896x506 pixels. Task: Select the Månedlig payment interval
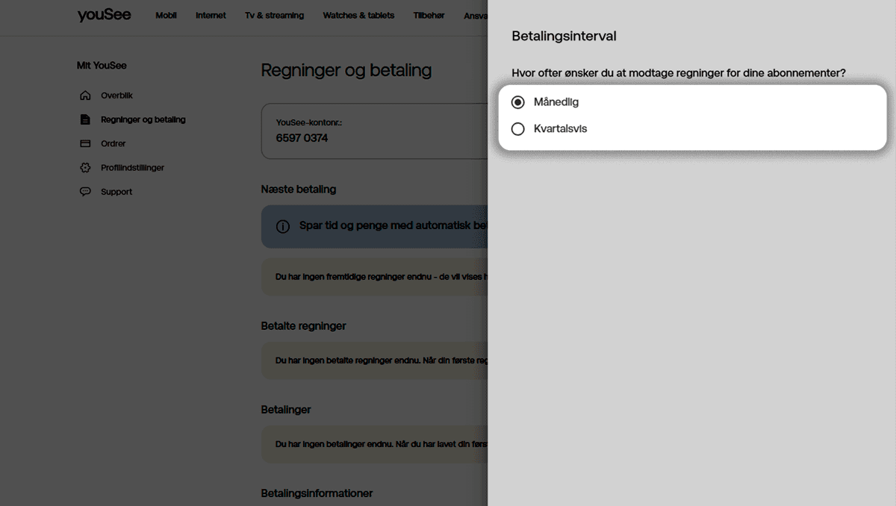tap(518, 101)
